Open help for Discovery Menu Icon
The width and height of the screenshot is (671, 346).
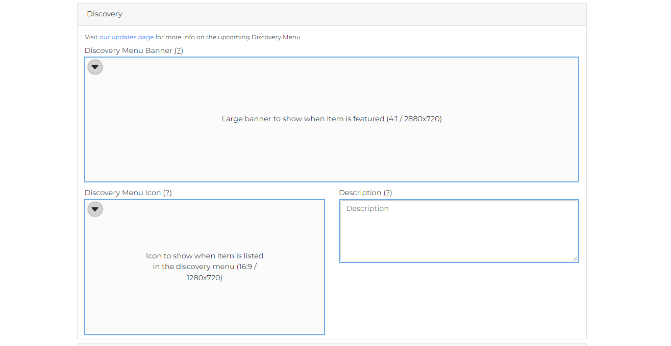167,193
